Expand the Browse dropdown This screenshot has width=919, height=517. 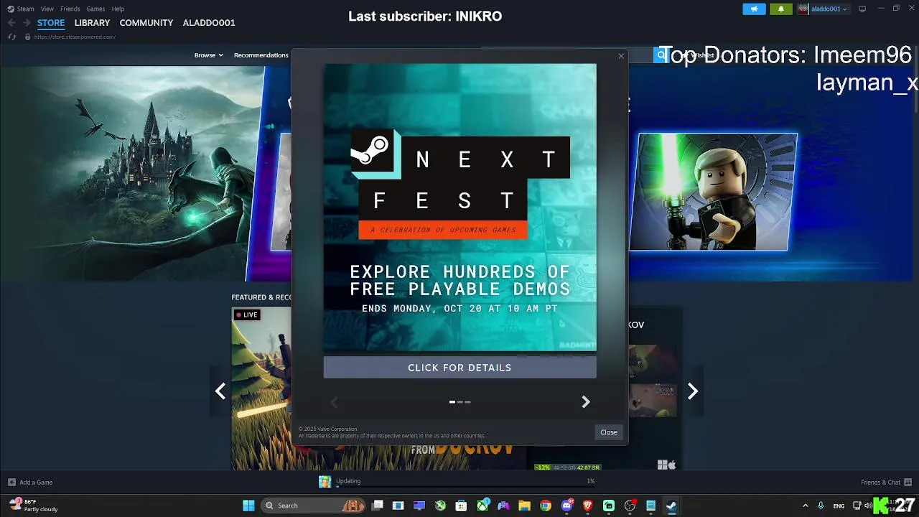(x=208, y=55)
